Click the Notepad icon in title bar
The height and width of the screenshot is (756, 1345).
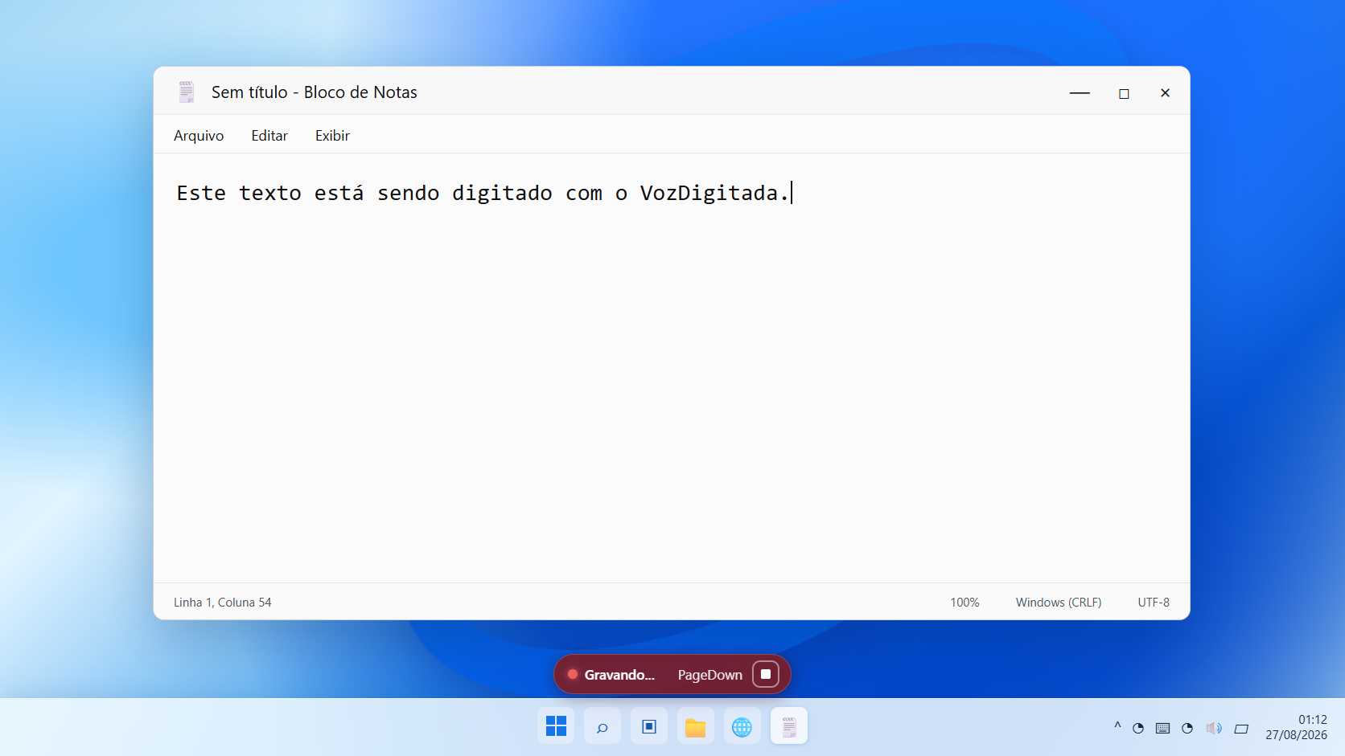click(x=187, y=92)
